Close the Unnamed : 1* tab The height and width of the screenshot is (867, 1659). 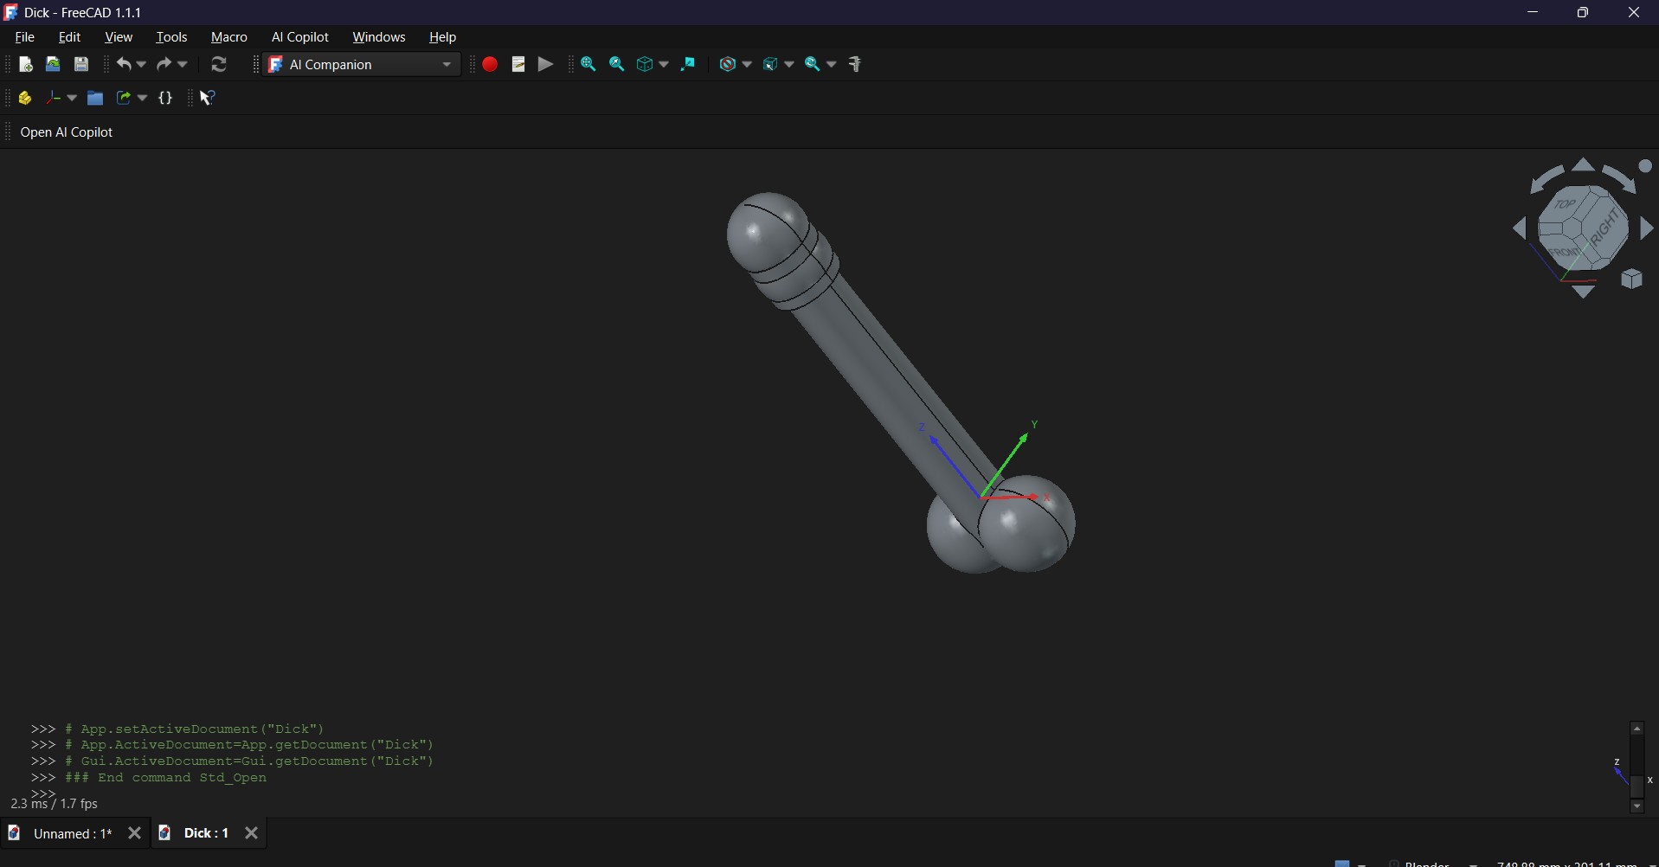pos(134,833)
